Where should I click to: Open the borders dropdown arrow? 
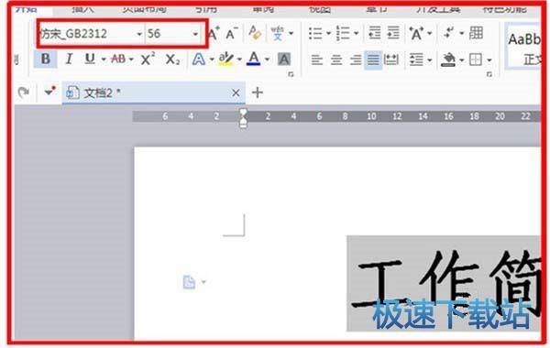coord(489,60)
